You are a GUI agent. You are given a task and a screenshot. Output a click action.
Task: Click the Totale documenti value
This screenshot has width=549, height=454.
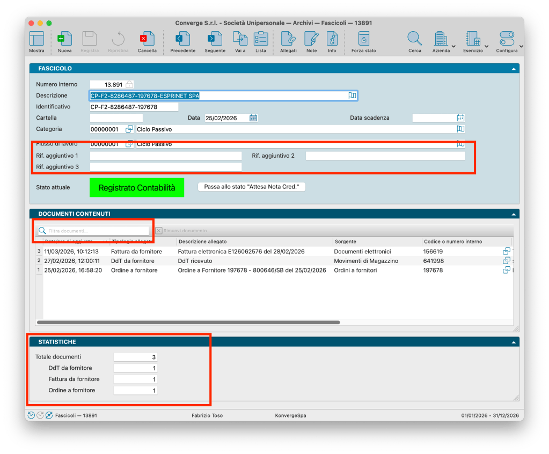coord(135,357)
